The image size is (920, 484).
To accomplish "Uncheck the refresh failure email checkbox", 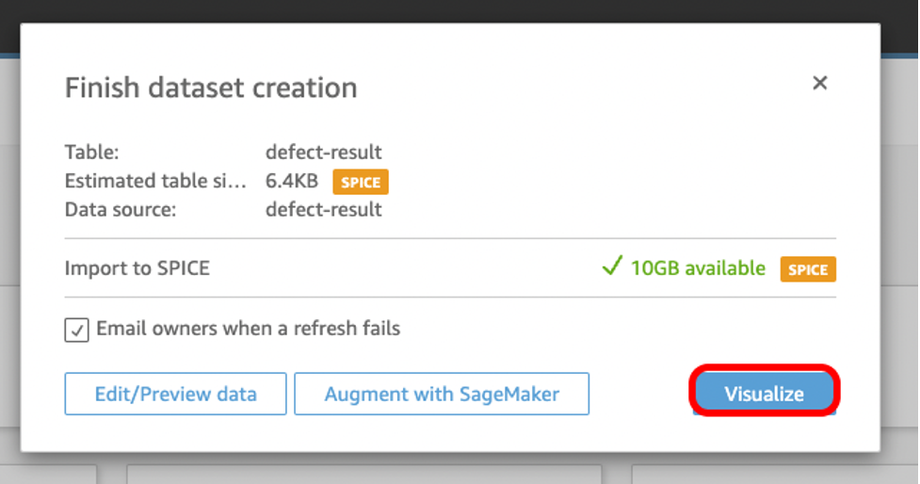I will tap(77, 330).
